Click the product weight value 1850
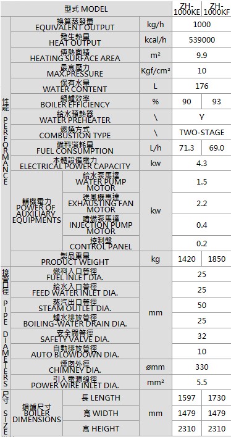This screenshot has height=437, width=231. (x=217, y=259)
